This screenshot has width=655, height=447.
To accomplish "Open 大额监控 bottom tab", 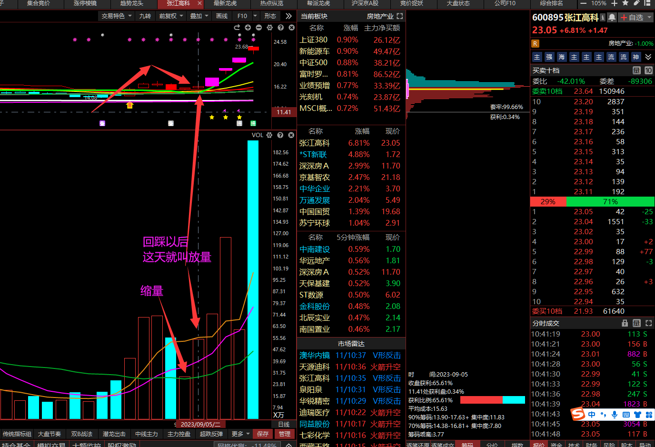I will (x=86, y=445).
